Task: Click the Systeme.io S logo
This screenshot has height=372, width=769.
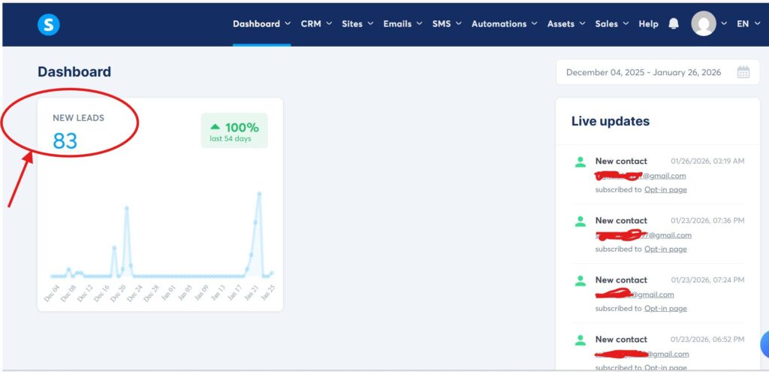Action: click(x=49, y=25)
